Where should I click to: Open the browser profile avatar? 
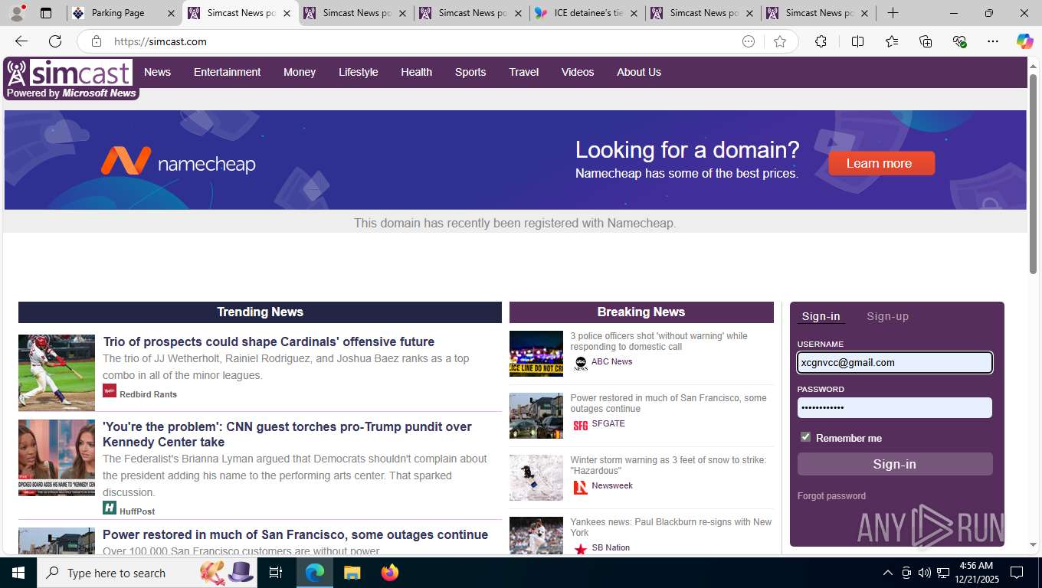click(x=17, y=13)
